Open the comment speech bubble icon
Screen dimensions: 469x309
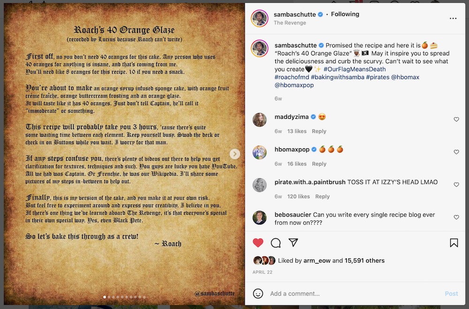275,243
